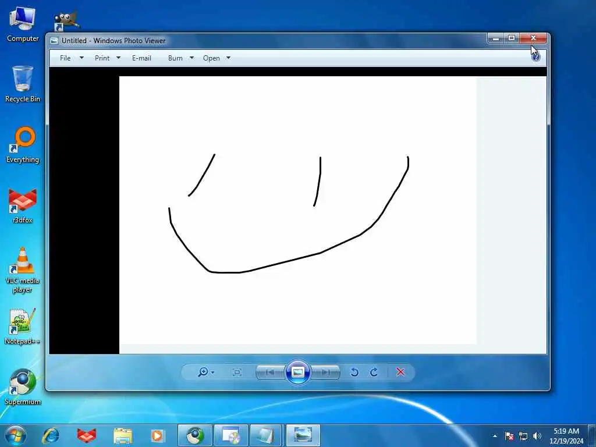Launch Internet Explorer from taskbar
This screenshot has height=447, width=596.
(x=51, y=435)
